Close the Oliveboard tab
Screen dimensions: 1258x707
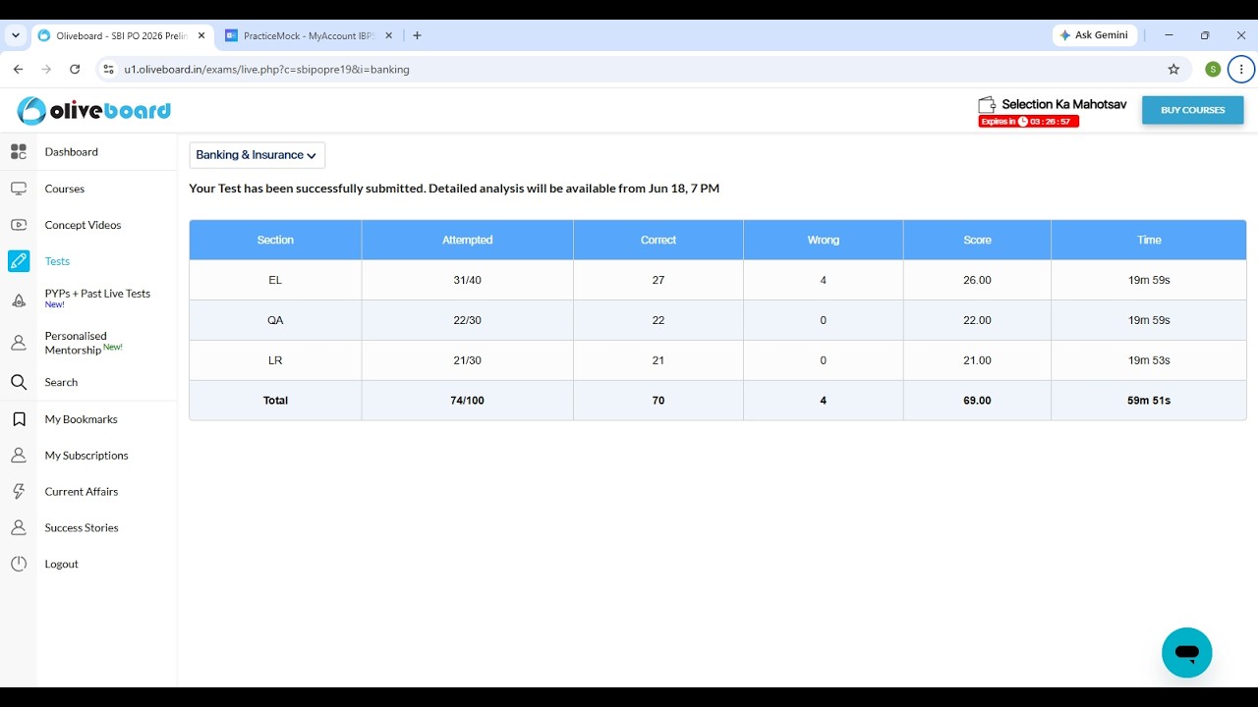[201, 35]
